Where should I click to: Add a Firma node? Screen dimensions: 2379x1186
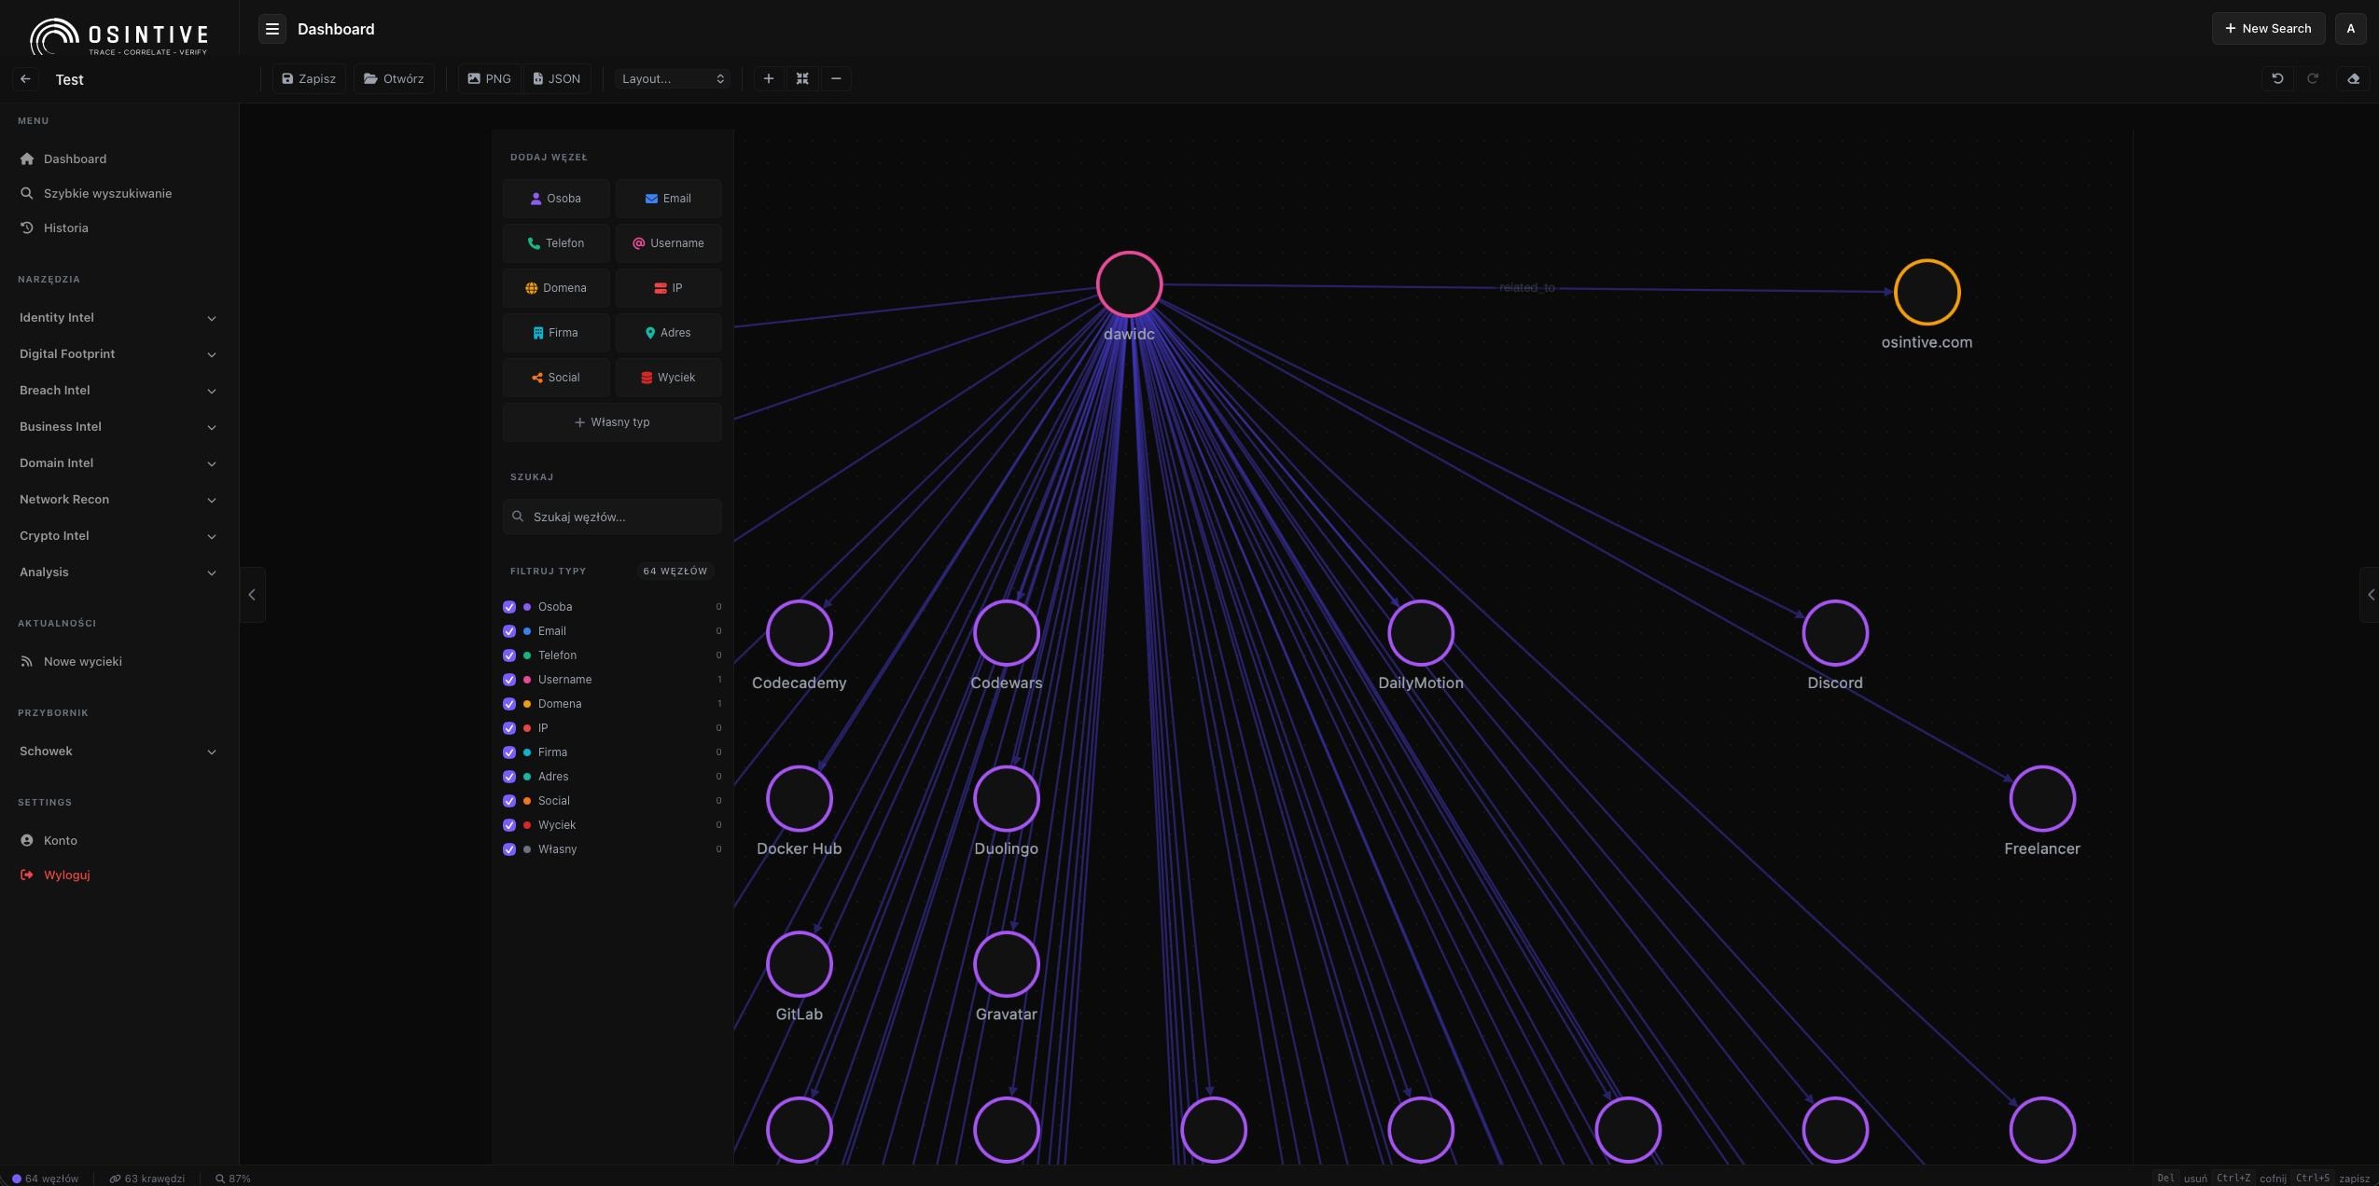[556, 333]
